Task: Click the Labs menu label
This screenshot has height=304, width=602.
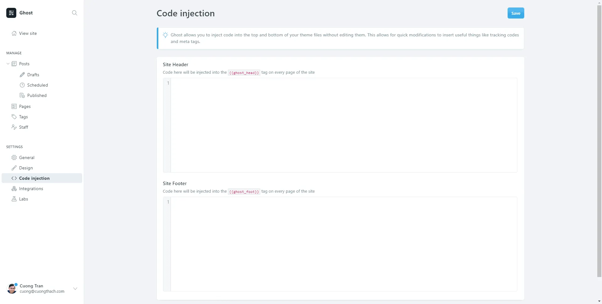Action: point(24,199)
